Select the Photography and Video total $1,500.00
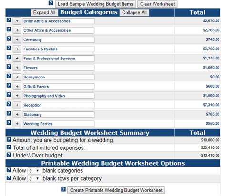Viewport: 226px width, 196px height. pyautogui.click(x=211, y=96)
